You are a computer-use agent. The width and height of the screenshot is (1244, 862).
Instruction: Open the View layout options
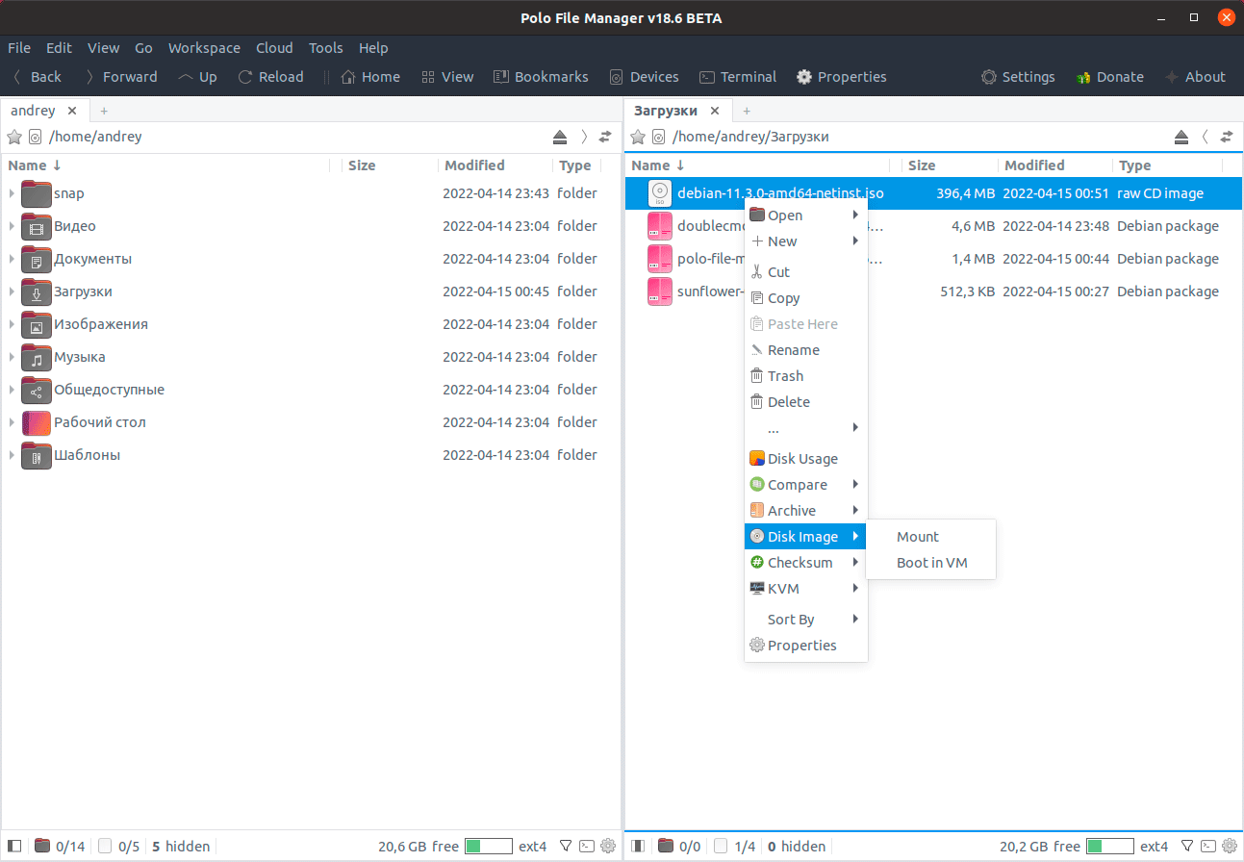(447, 77)
